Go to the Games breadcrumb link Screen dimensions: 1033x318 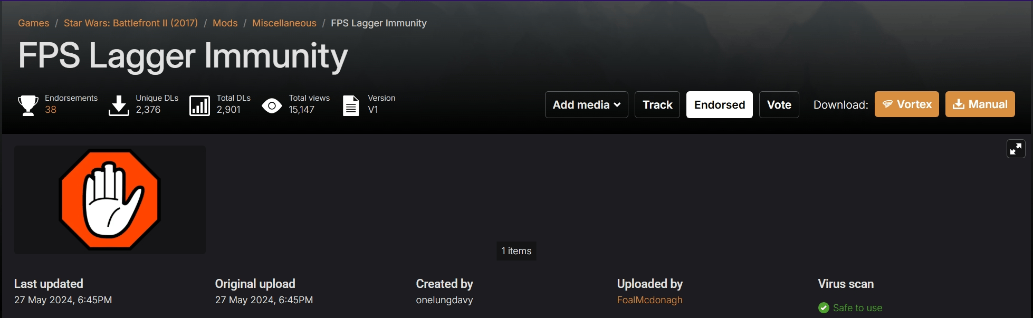[33, 23]
